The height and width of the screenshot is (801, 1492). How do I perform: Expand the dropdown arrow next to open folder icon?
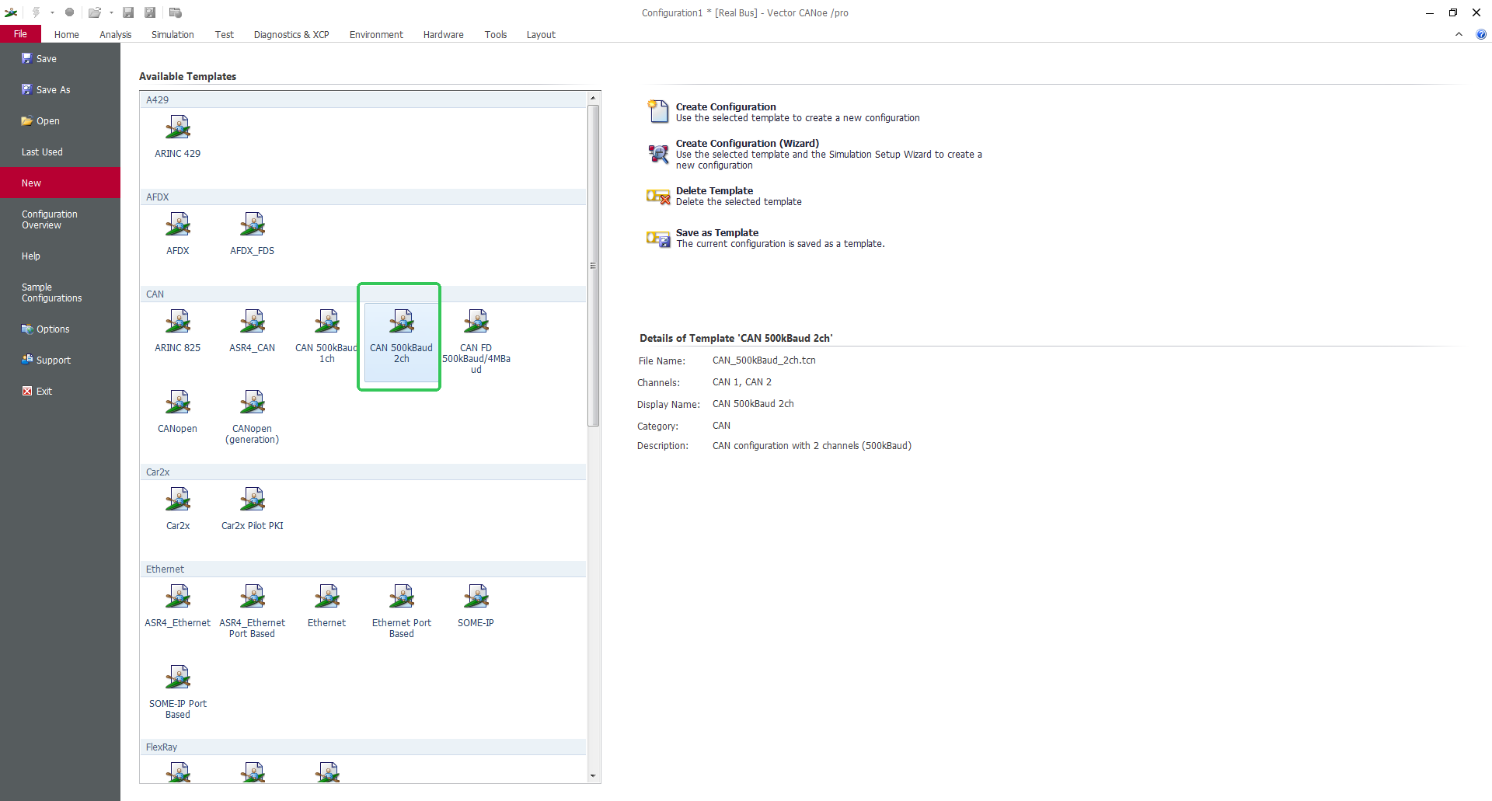[x=111, y=12]
